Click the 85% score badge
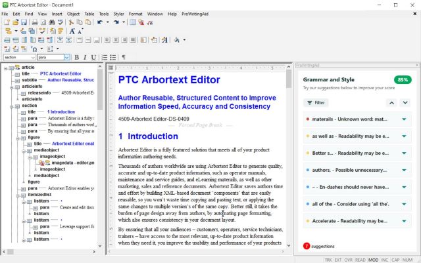This screenshot has height=263, width=421. pyautogui.click(x=403, y=80)
